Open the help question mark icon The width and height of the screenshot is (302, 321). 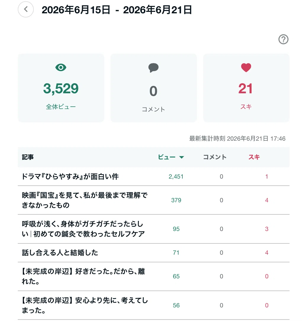[283, 39]
